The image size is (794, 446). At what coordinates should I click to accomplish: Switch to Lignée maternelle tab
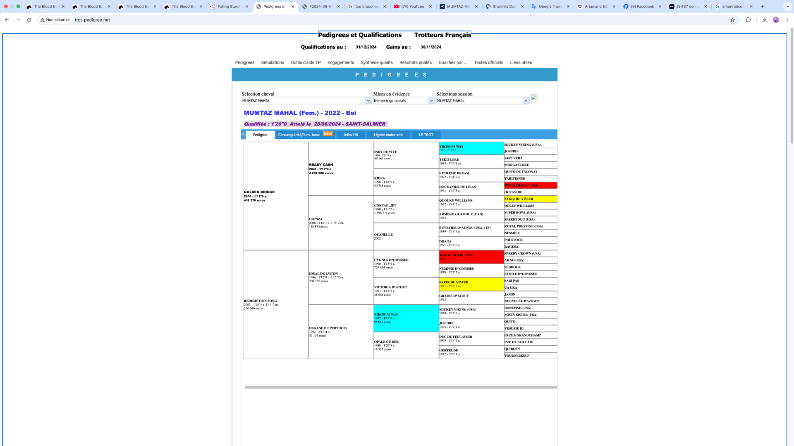[388, 135]
